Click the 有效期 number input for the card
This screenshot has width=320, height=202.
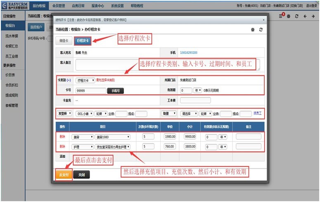pyautogui.click(x=186, y=90)
